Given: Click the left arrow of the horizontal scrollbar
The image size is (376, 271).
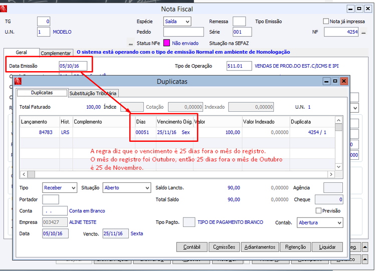Looking at the screenshot, I should (x=24, y=174).
